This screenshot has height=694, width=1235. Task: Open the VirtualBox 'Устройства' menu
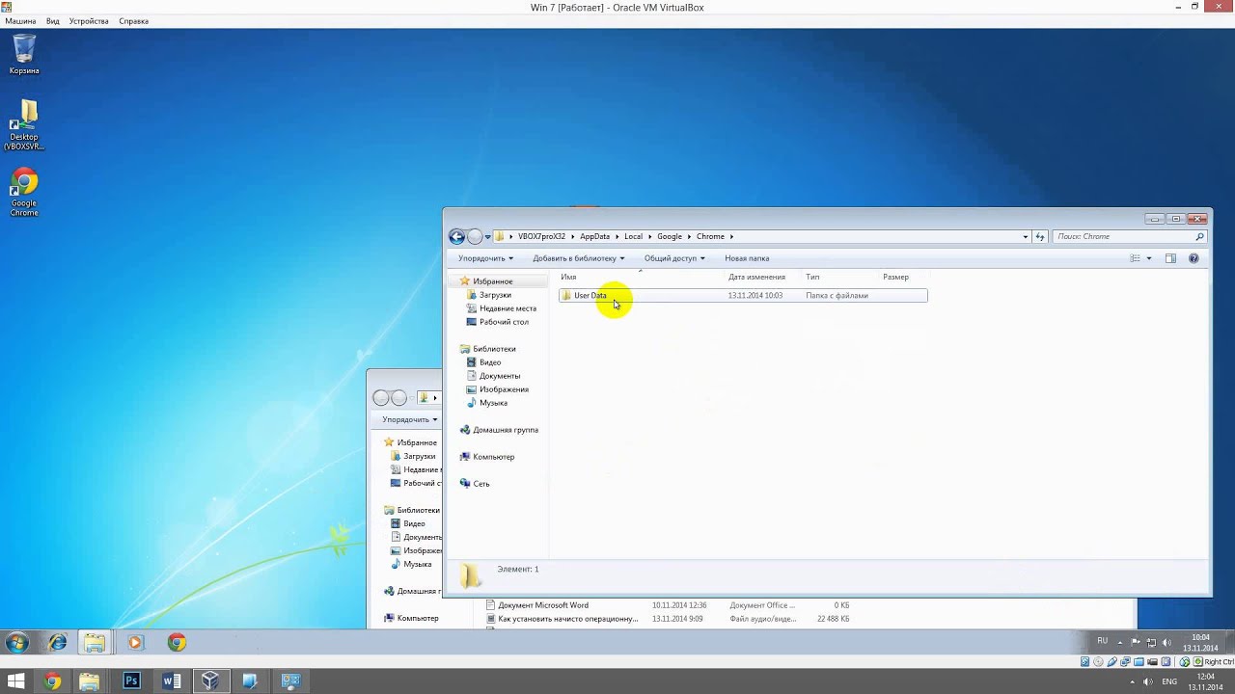(x=89, y=21)
